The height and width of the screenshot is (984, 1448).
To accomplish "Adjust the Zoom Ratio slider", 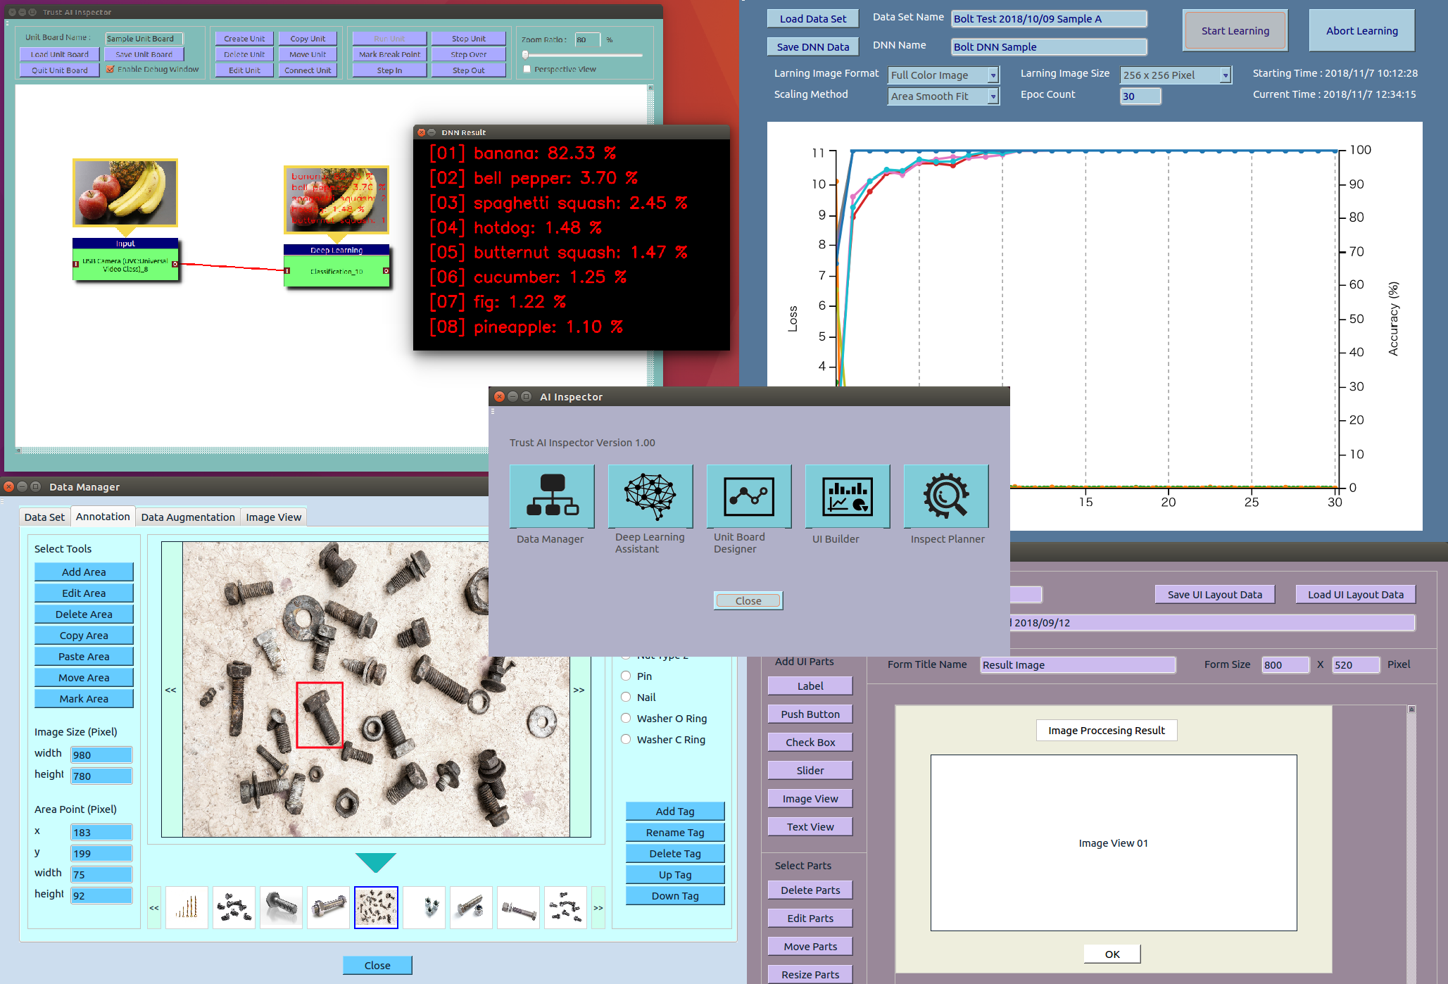I will pos(526,54).
